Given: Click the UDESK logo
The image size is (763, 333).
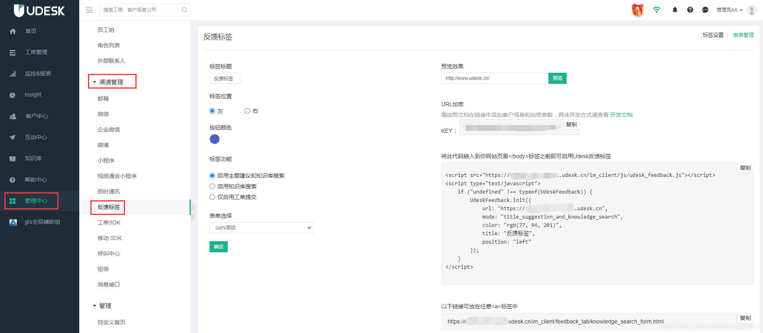Looking at the screenshot, I should click(x=39, y=10).
